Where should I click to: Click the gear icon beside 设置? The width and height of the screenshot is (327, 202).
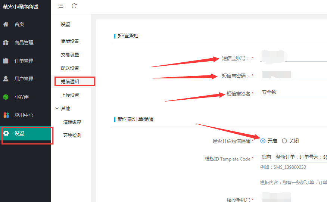(6, 133)
